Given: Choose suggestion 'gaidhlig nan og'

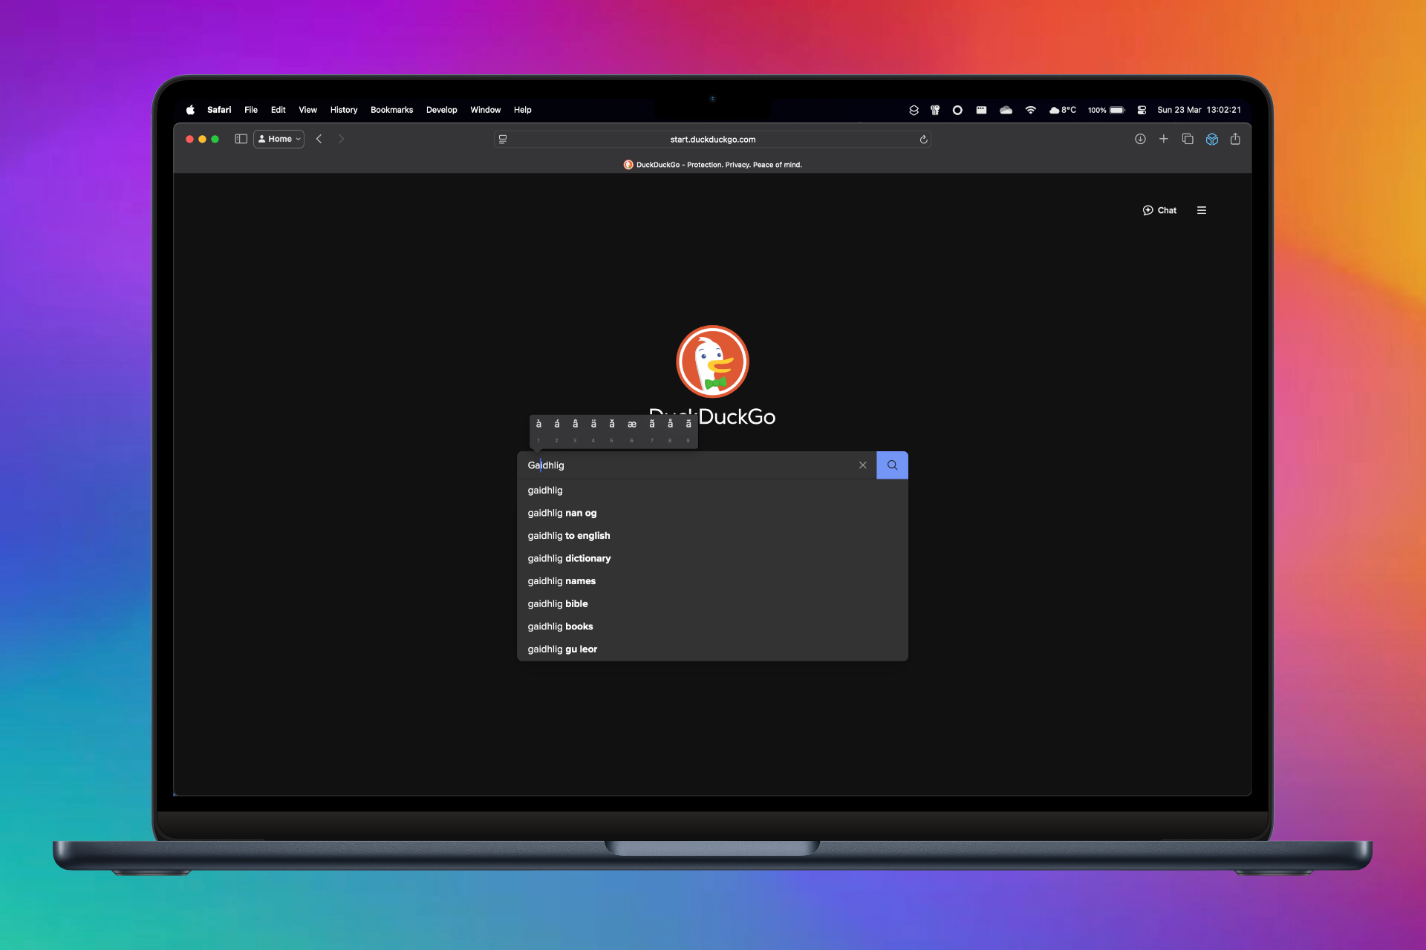Looking at the screenshot, I should coord(712,513).
